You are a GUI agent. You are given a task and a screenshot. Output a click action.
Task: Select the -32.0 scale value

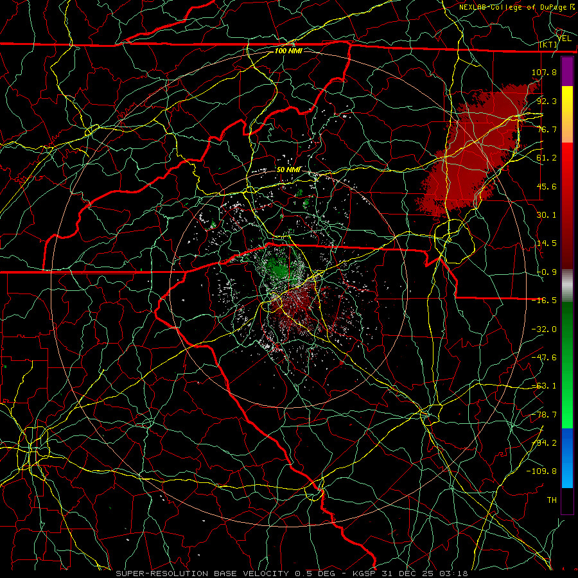[x=544, y=329]
